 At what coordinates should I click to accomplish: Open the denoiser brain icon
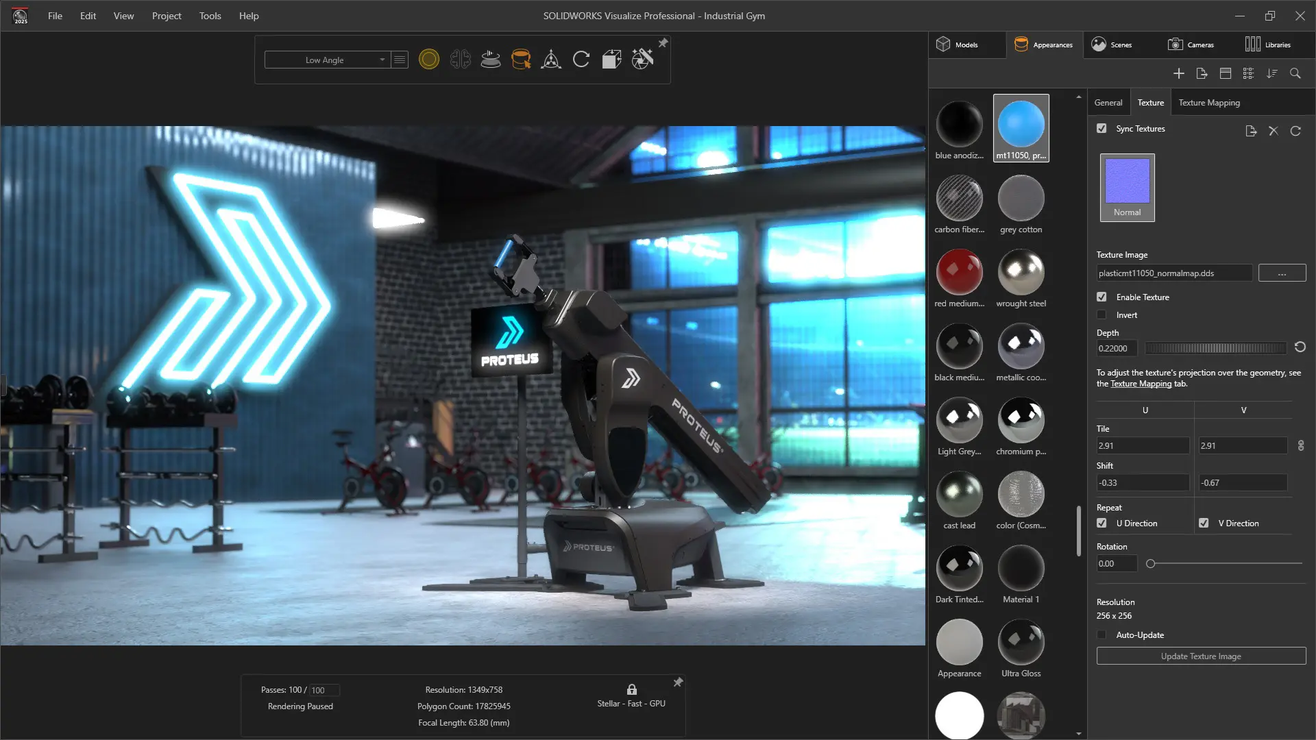(x=461, y=59)
